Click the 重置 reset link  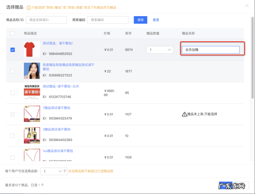pos(156,20)
